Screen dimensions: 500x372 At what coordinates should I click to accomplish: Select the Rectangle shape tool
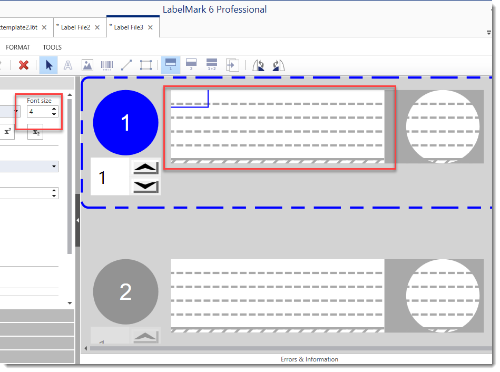[x=146, y=65]
